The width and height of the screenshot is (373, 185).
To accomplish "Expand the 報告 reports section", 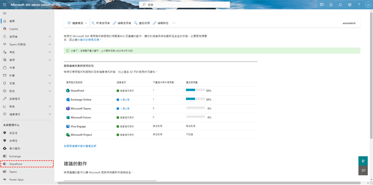I will 27,106.
